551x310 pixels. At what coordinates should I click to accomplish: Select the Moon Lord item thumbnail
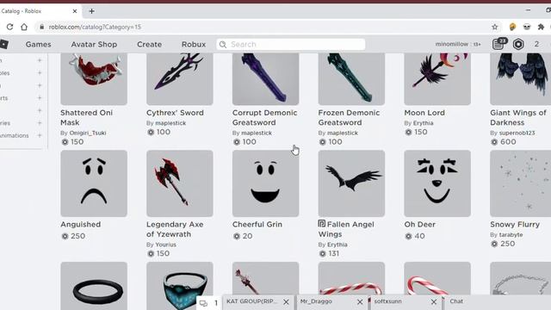[437, 78]
